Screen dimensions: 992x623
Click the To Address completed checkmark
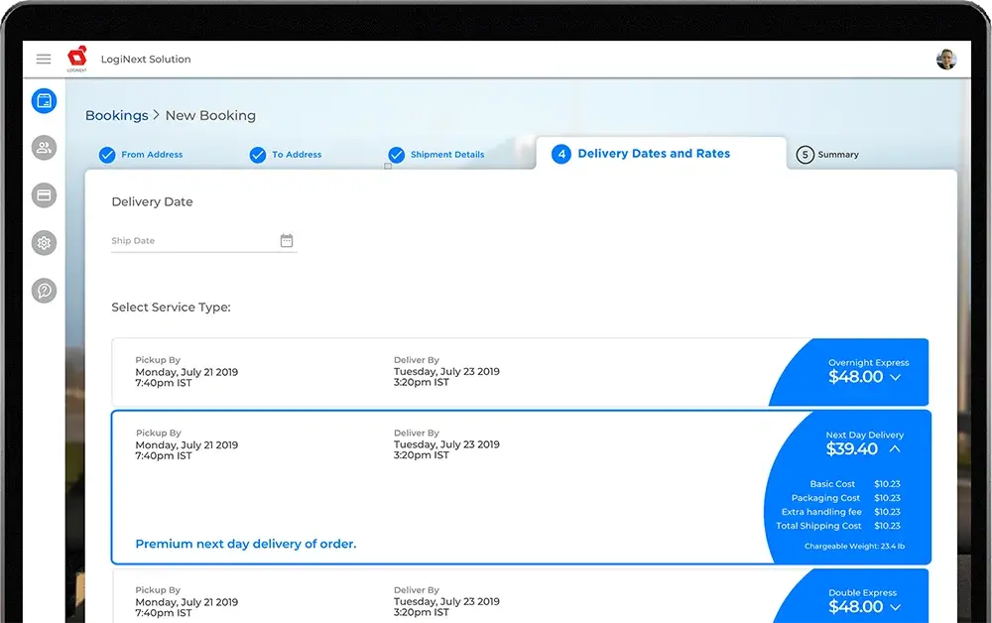(x=258, y=155)
